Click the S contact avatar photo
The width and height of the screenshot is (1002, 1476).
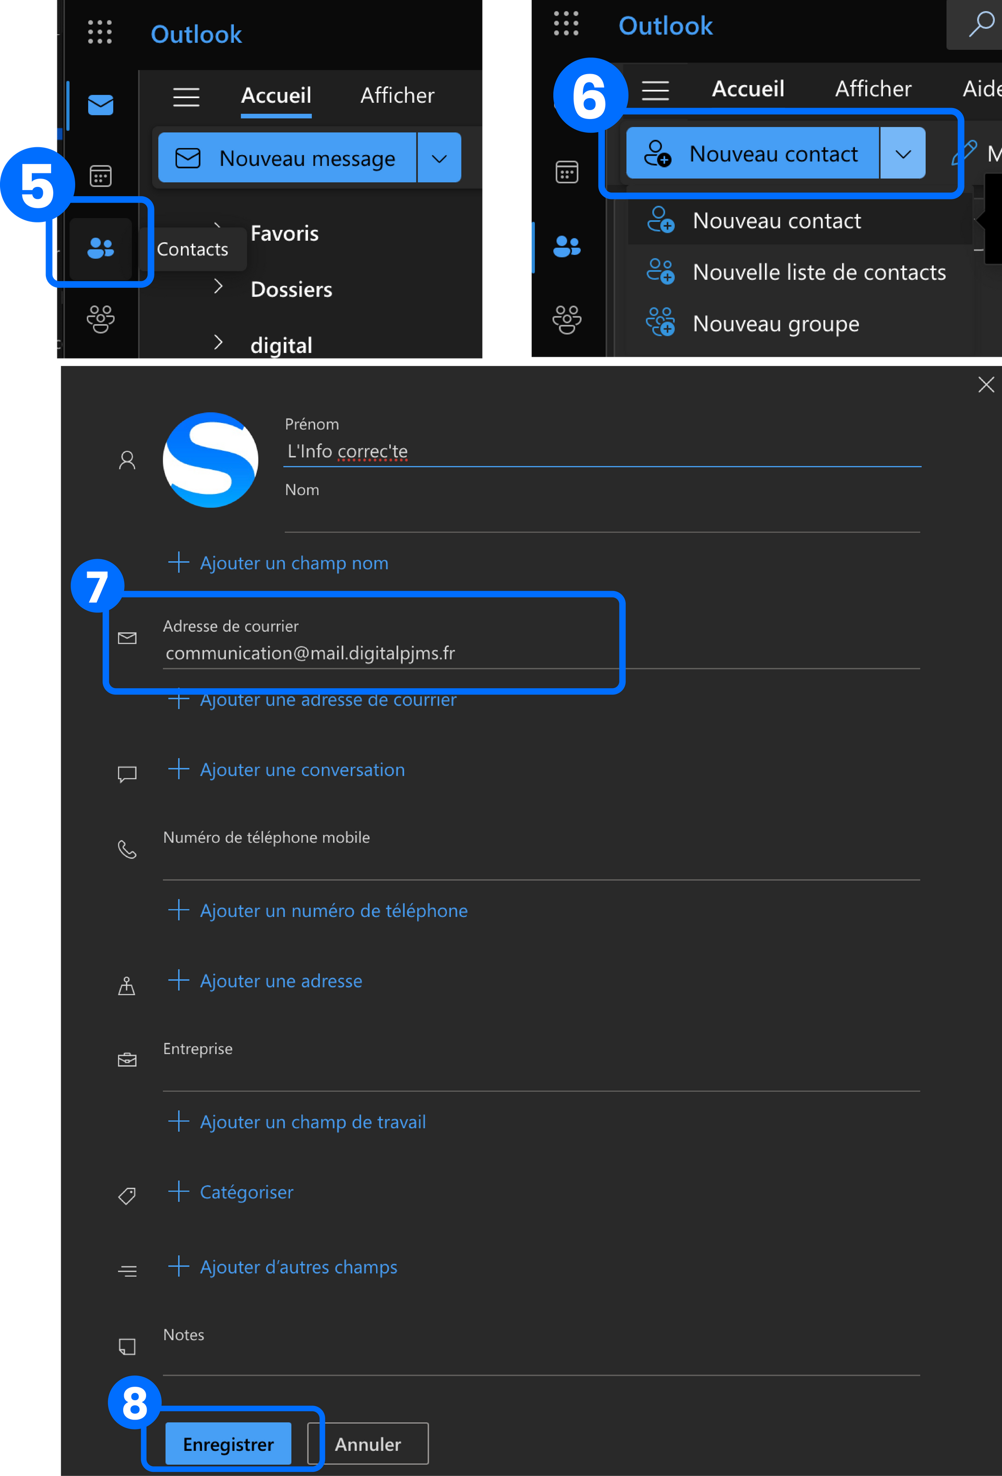210,460
